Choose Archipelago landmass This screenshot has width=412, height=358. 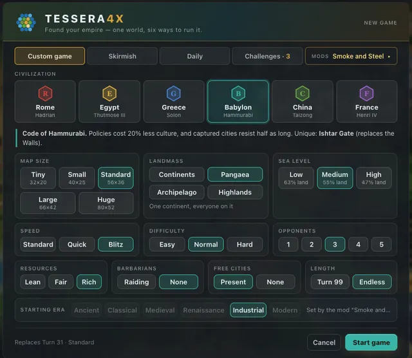[177, 192]
